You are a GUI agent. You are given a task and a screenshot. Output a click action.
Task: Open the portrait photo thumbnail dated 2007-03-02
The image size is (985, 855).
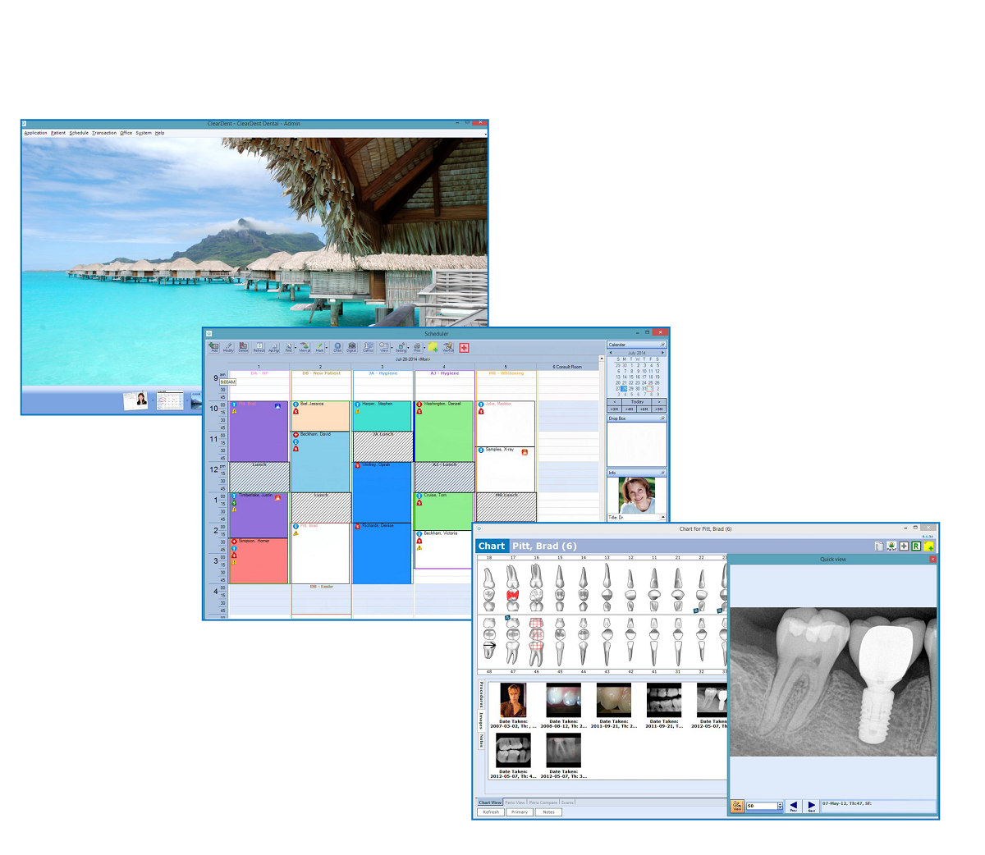coord(513,700)
